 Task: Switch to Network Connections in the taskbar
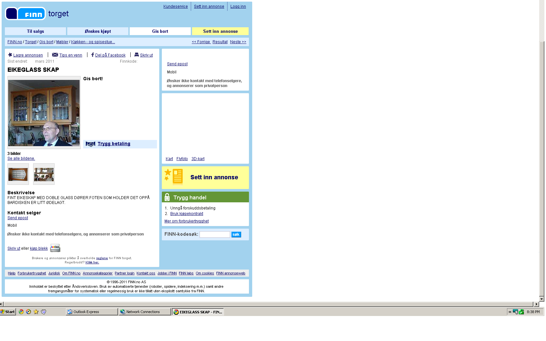[145, 312]
